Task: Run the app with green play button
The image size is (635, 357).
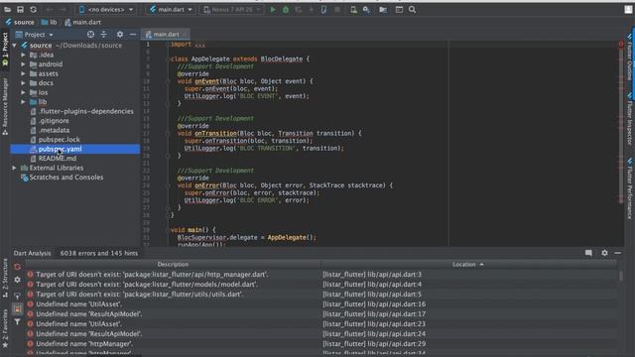Action: pyautogui.click(x=273, y=9)
